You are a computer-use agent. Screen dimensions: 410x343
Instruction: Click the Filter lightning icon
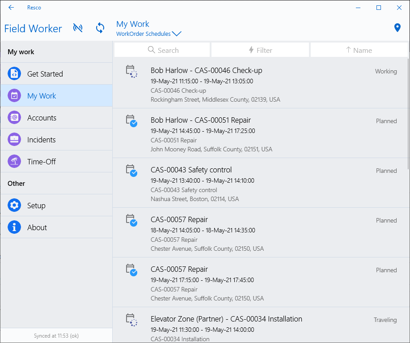pyautogui.click(x=251, y=50)
